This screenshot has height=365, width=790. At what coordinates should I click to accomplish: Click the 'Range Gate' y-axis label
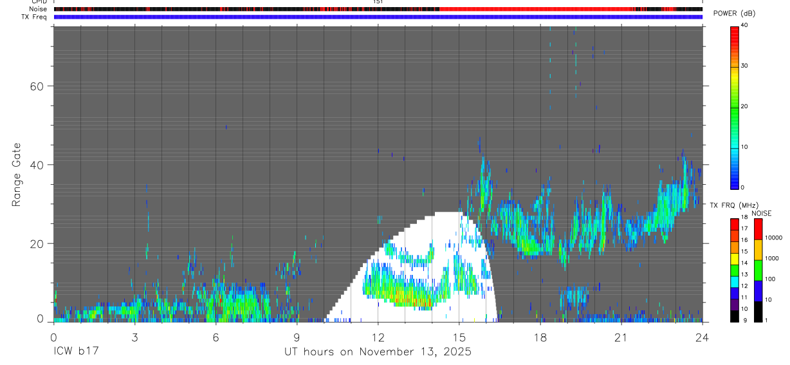(x=17, y=174)
